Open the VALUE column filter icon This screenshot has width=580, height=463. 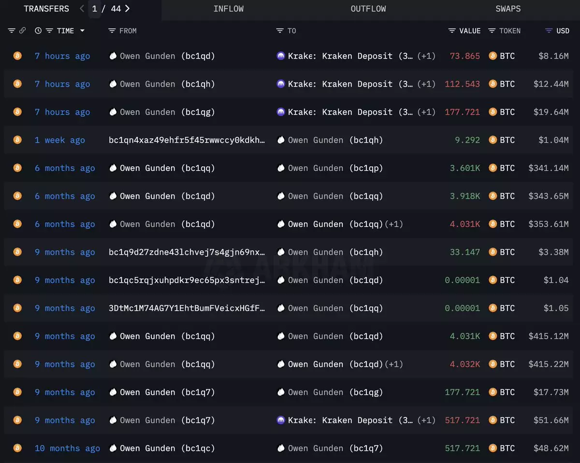pos(452,30)
